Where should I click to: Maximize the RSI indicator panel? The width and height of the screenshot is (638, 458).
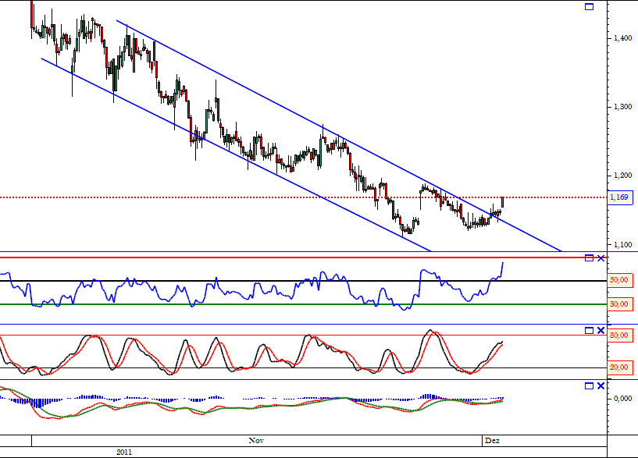(589, 258)
